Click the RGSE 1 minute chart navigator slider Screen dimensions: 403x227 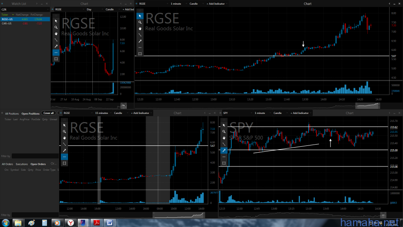368,106
